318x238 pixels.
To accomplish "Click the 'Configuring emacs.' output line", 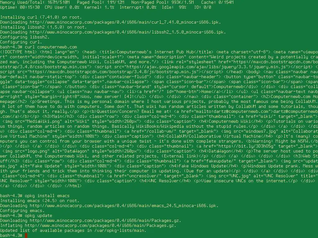I will pyautogui.click(x=22, y=211).
